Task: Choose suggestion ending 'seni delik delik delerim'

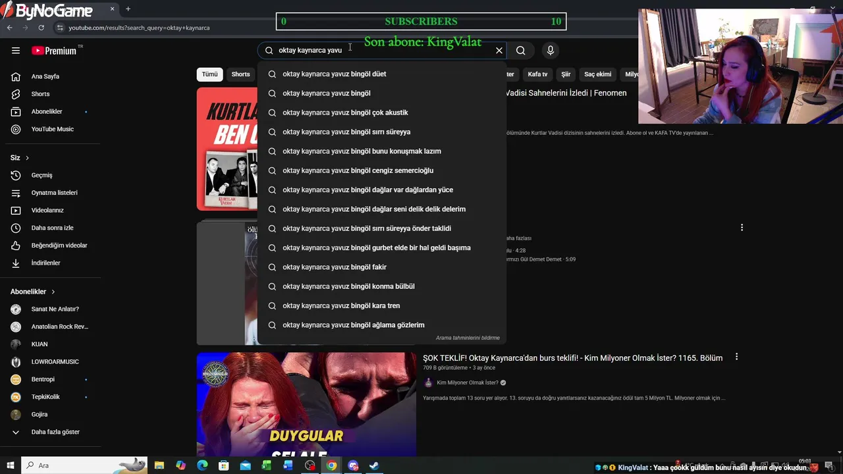Action: coord(382,209)
